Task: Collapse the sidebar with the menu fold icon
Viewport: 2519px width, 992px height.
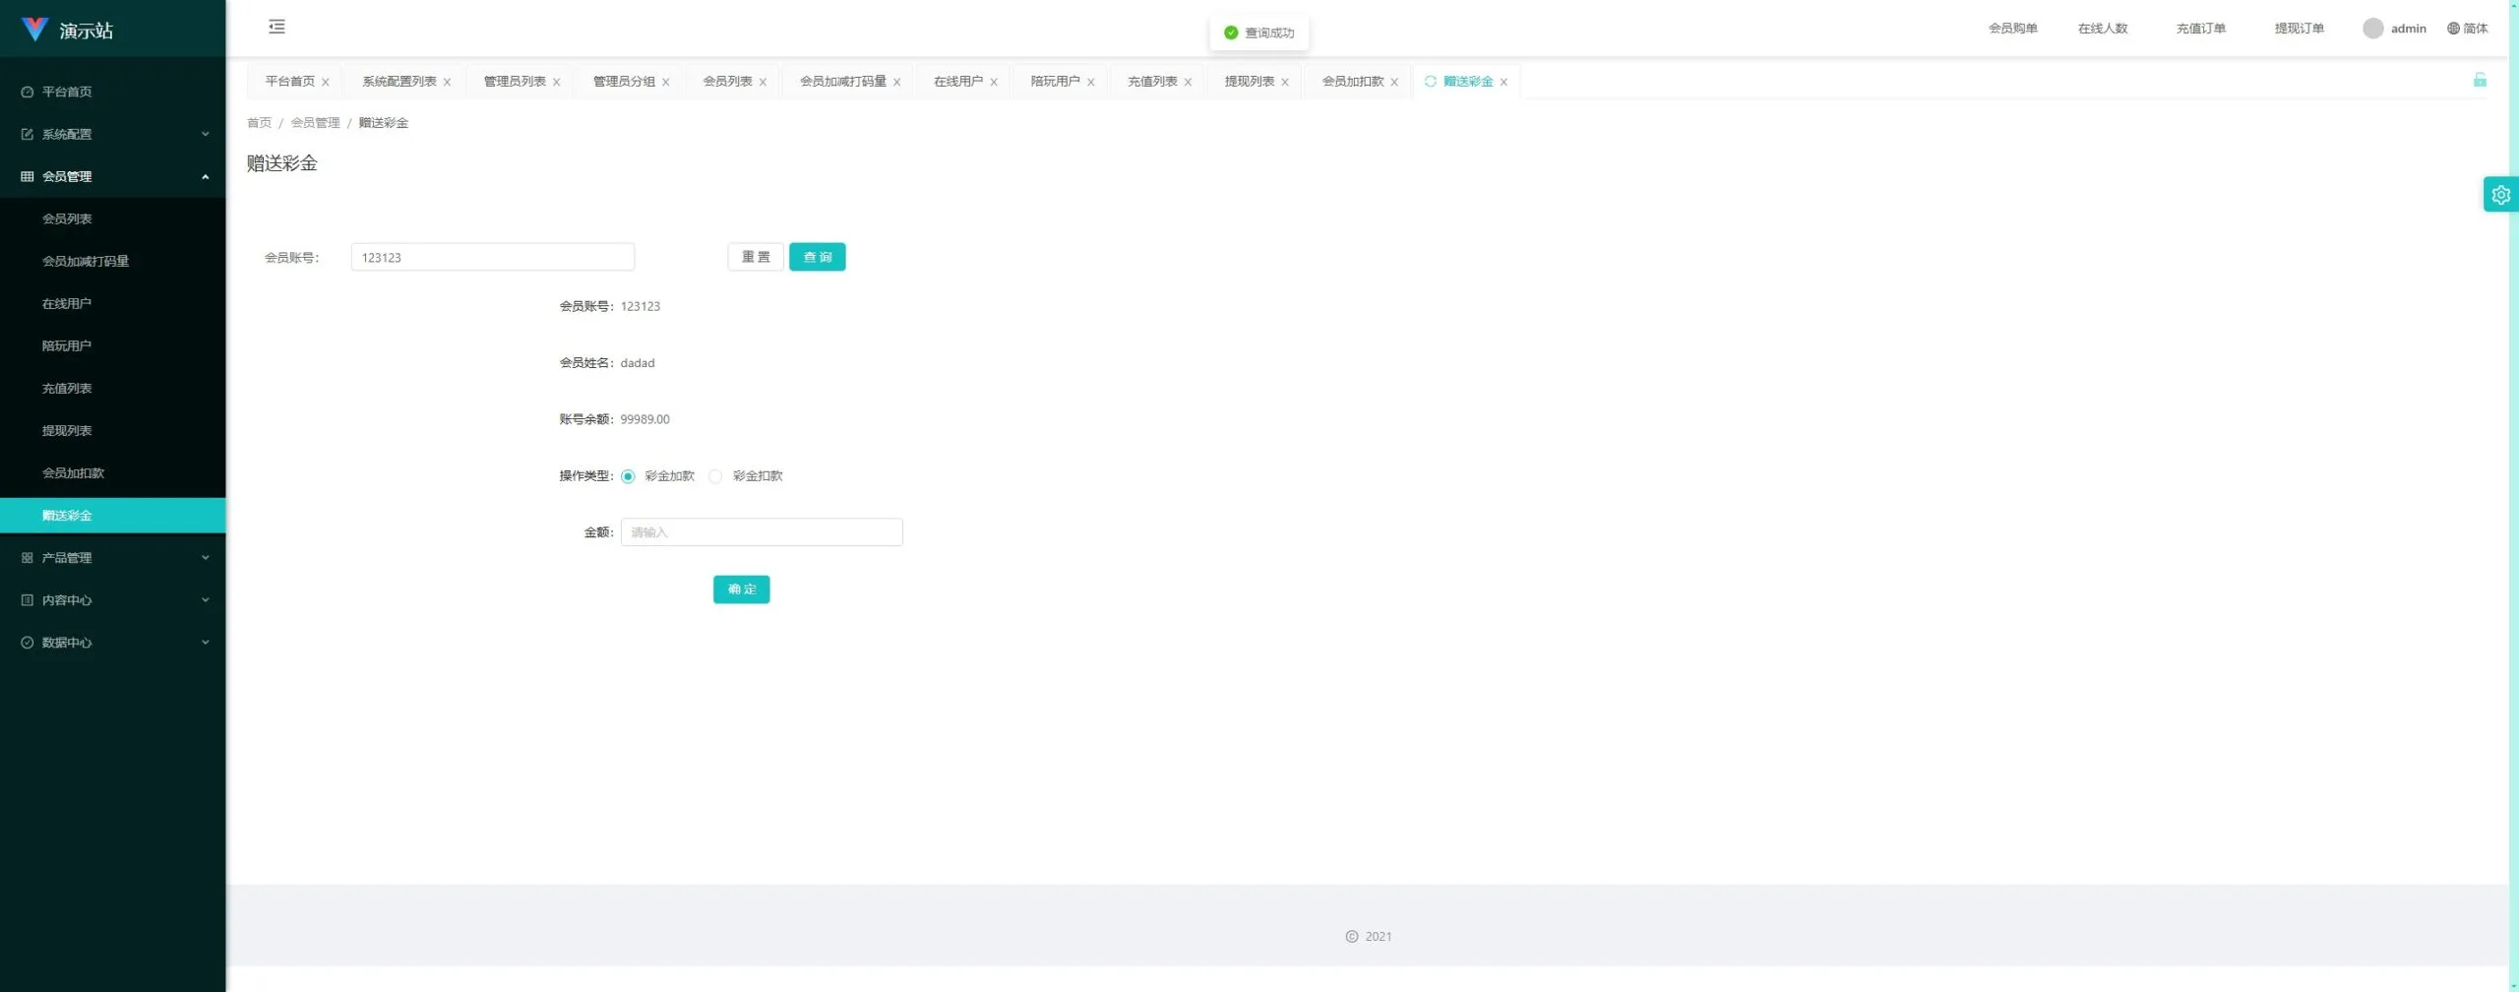Action: (276, 27)
